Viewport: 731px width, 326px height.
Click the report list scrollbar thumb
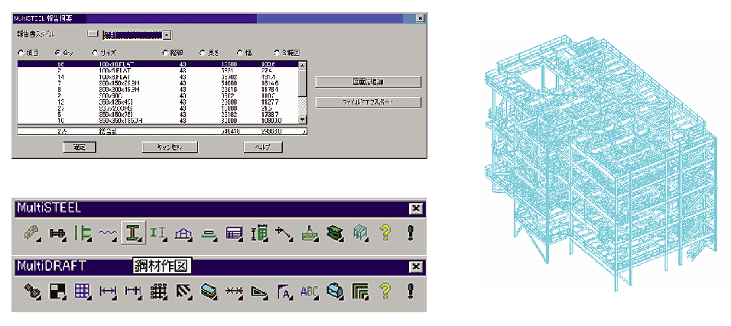coord(302,83)
